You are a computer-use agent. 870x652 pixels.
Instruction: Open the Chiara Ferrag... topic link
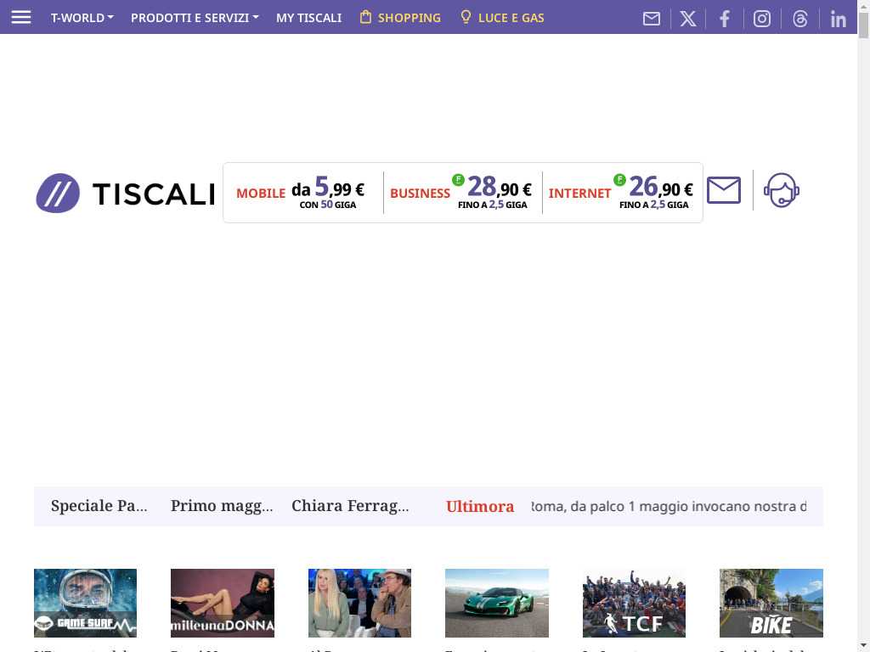(x=351, y=506)
